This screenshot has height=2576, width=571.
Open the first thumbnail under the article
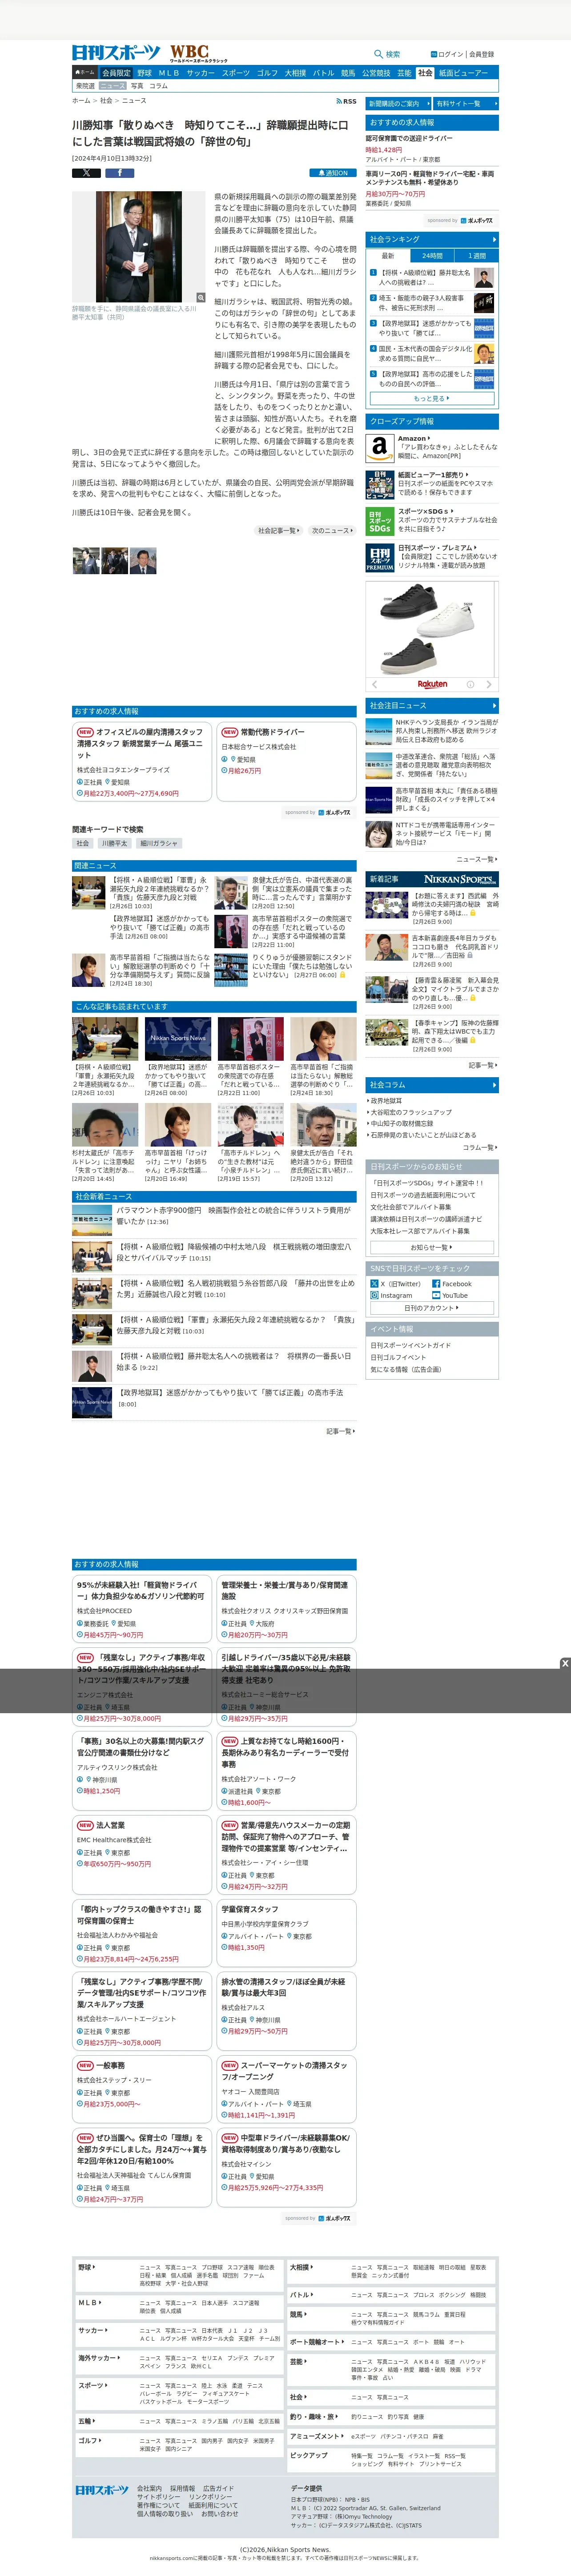click(x=85, y=560)
